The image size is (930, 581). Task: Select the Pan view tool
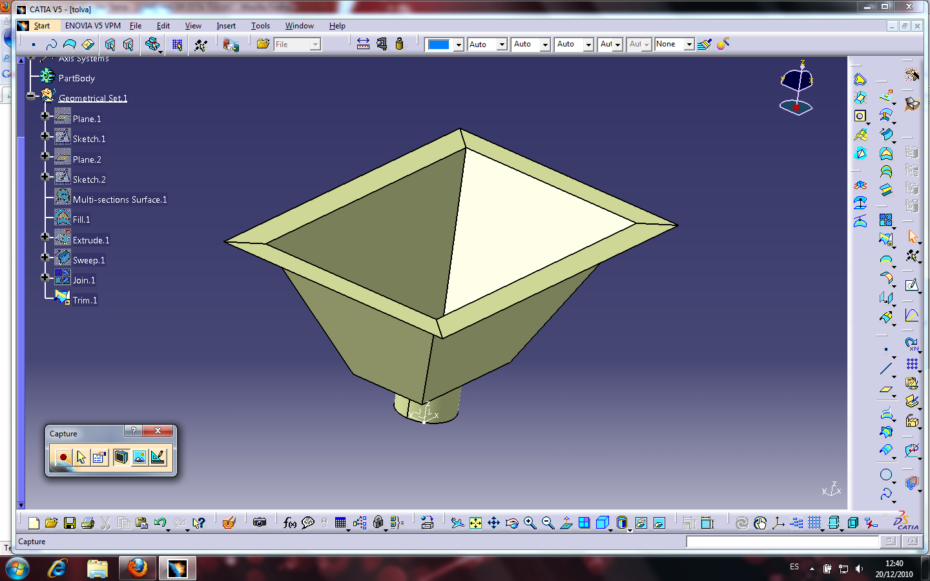pos(493,523)
